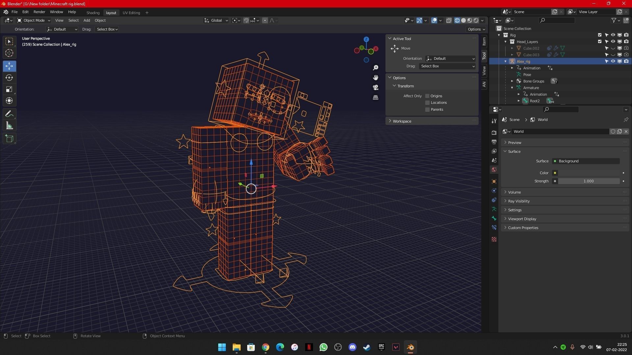
Task: Toggle X-ray display icon
Action: (x=449, y=20)
